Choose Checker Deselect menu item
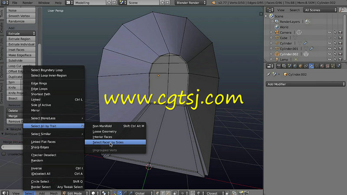 [54, 155]
